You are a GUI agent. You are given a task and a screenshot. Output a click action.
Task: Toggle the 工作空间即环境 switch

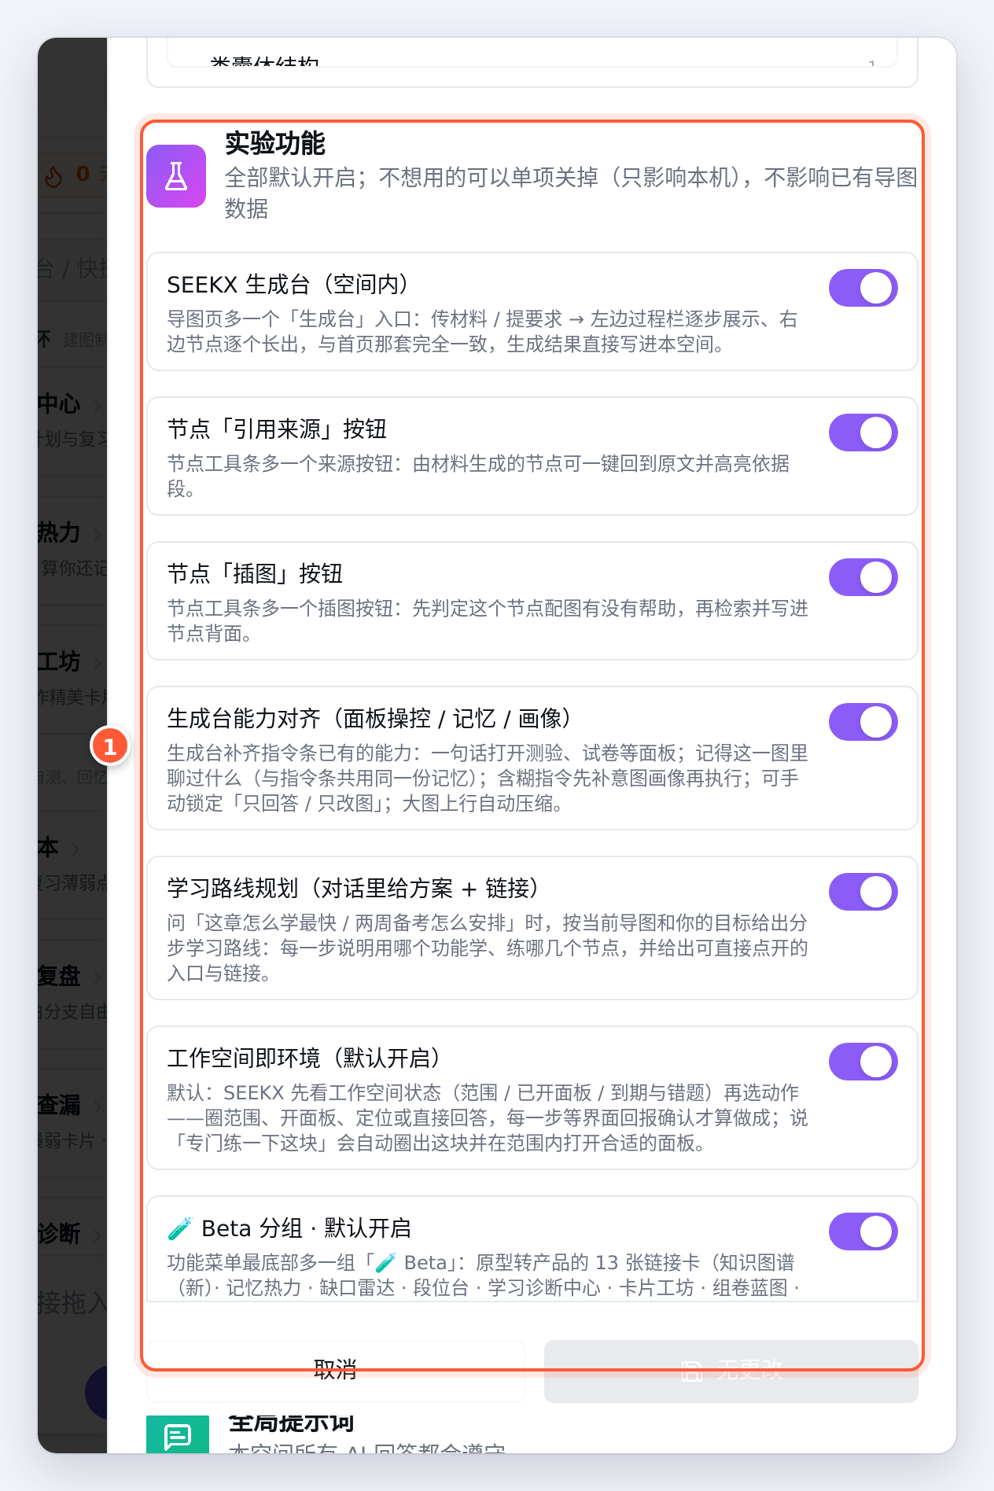pyautogui.click(x=863, y=1062)
